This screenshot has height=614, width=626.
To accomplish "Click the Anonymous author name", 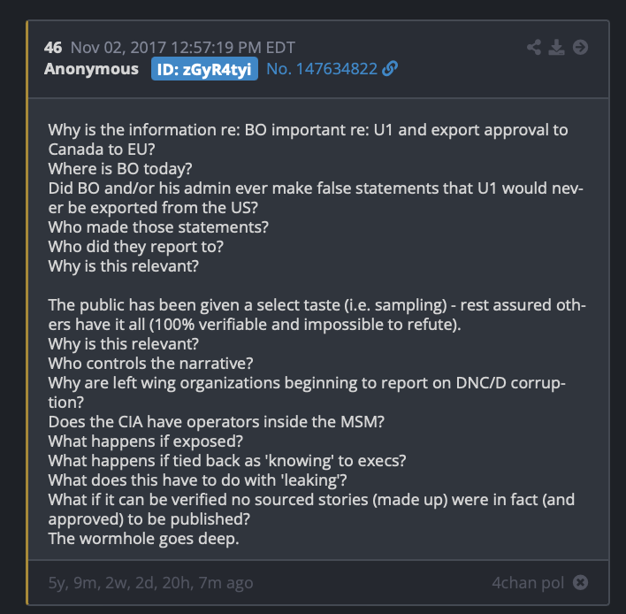I will click(x=91, y=69).
